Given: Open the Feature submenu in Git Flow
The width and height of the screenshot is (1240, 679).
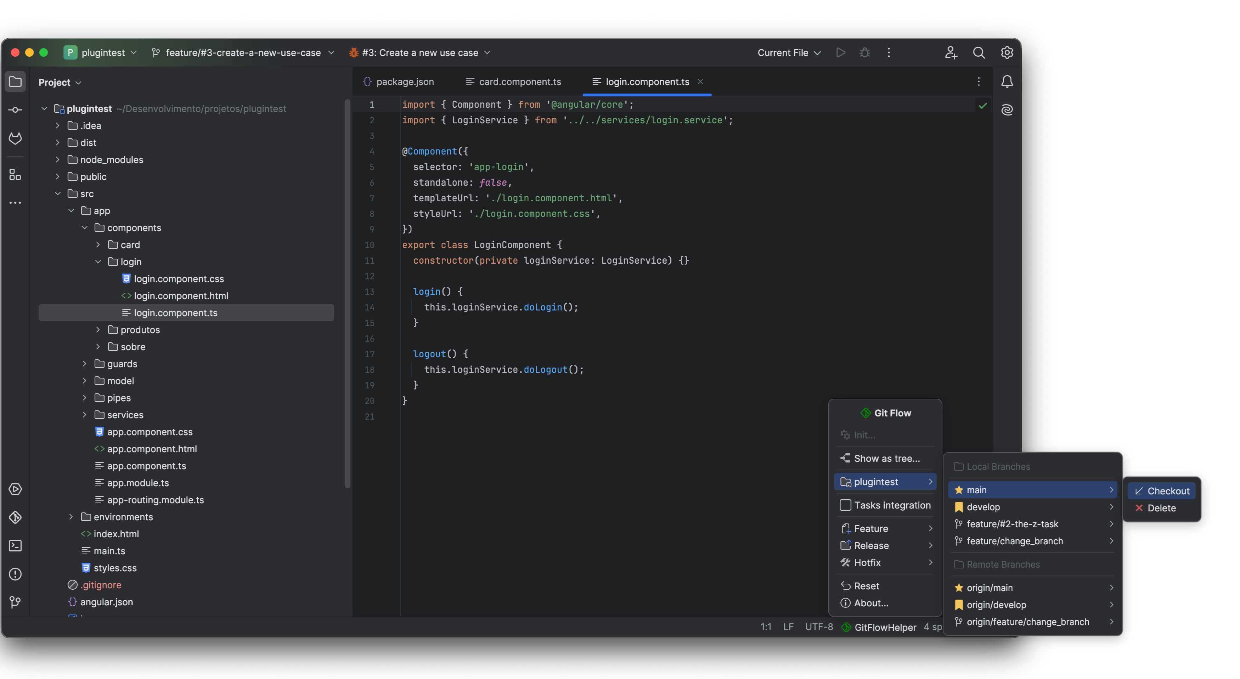Looking at the screenshot, I should point(885,528).
